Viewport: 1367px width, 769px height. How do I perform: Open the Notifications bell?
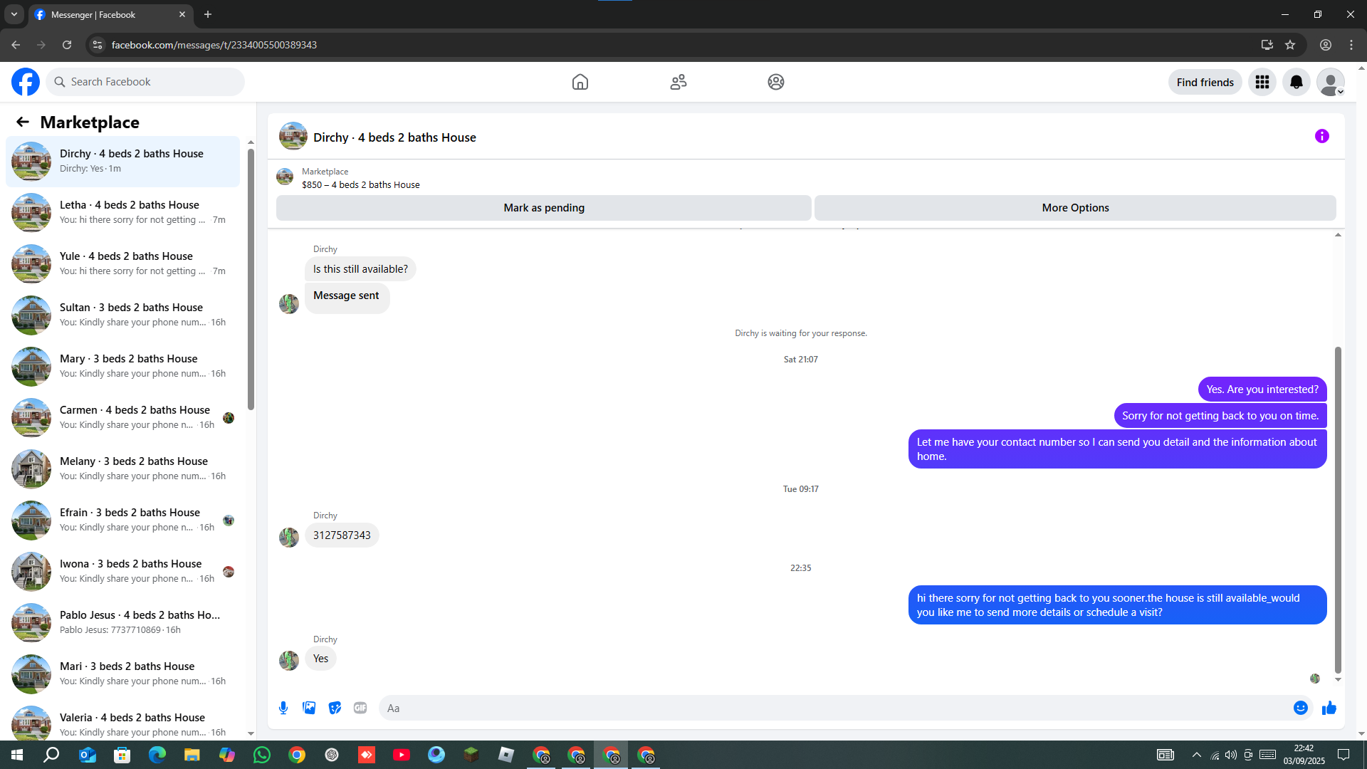tap(1297, 82)
